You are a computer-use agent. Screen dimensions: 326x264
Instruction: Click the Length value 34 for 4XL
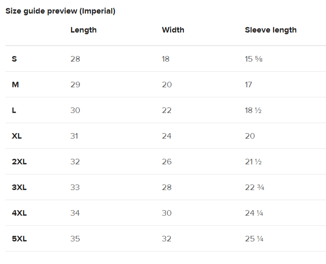[75, 213]
